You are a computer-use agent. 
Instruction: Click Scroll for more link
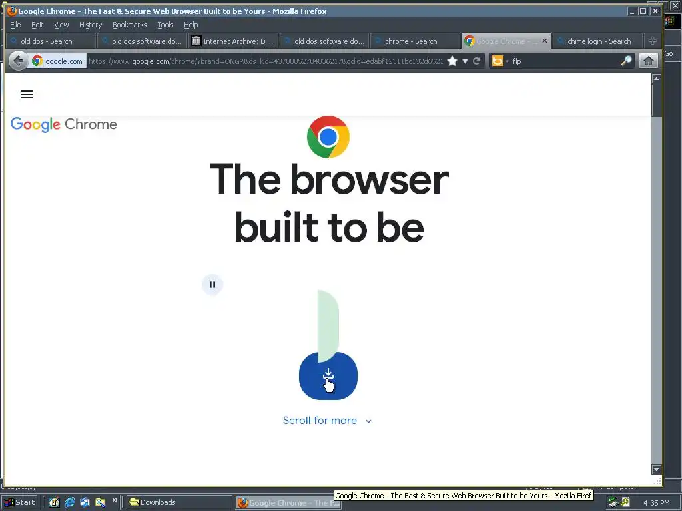(320, 421)
